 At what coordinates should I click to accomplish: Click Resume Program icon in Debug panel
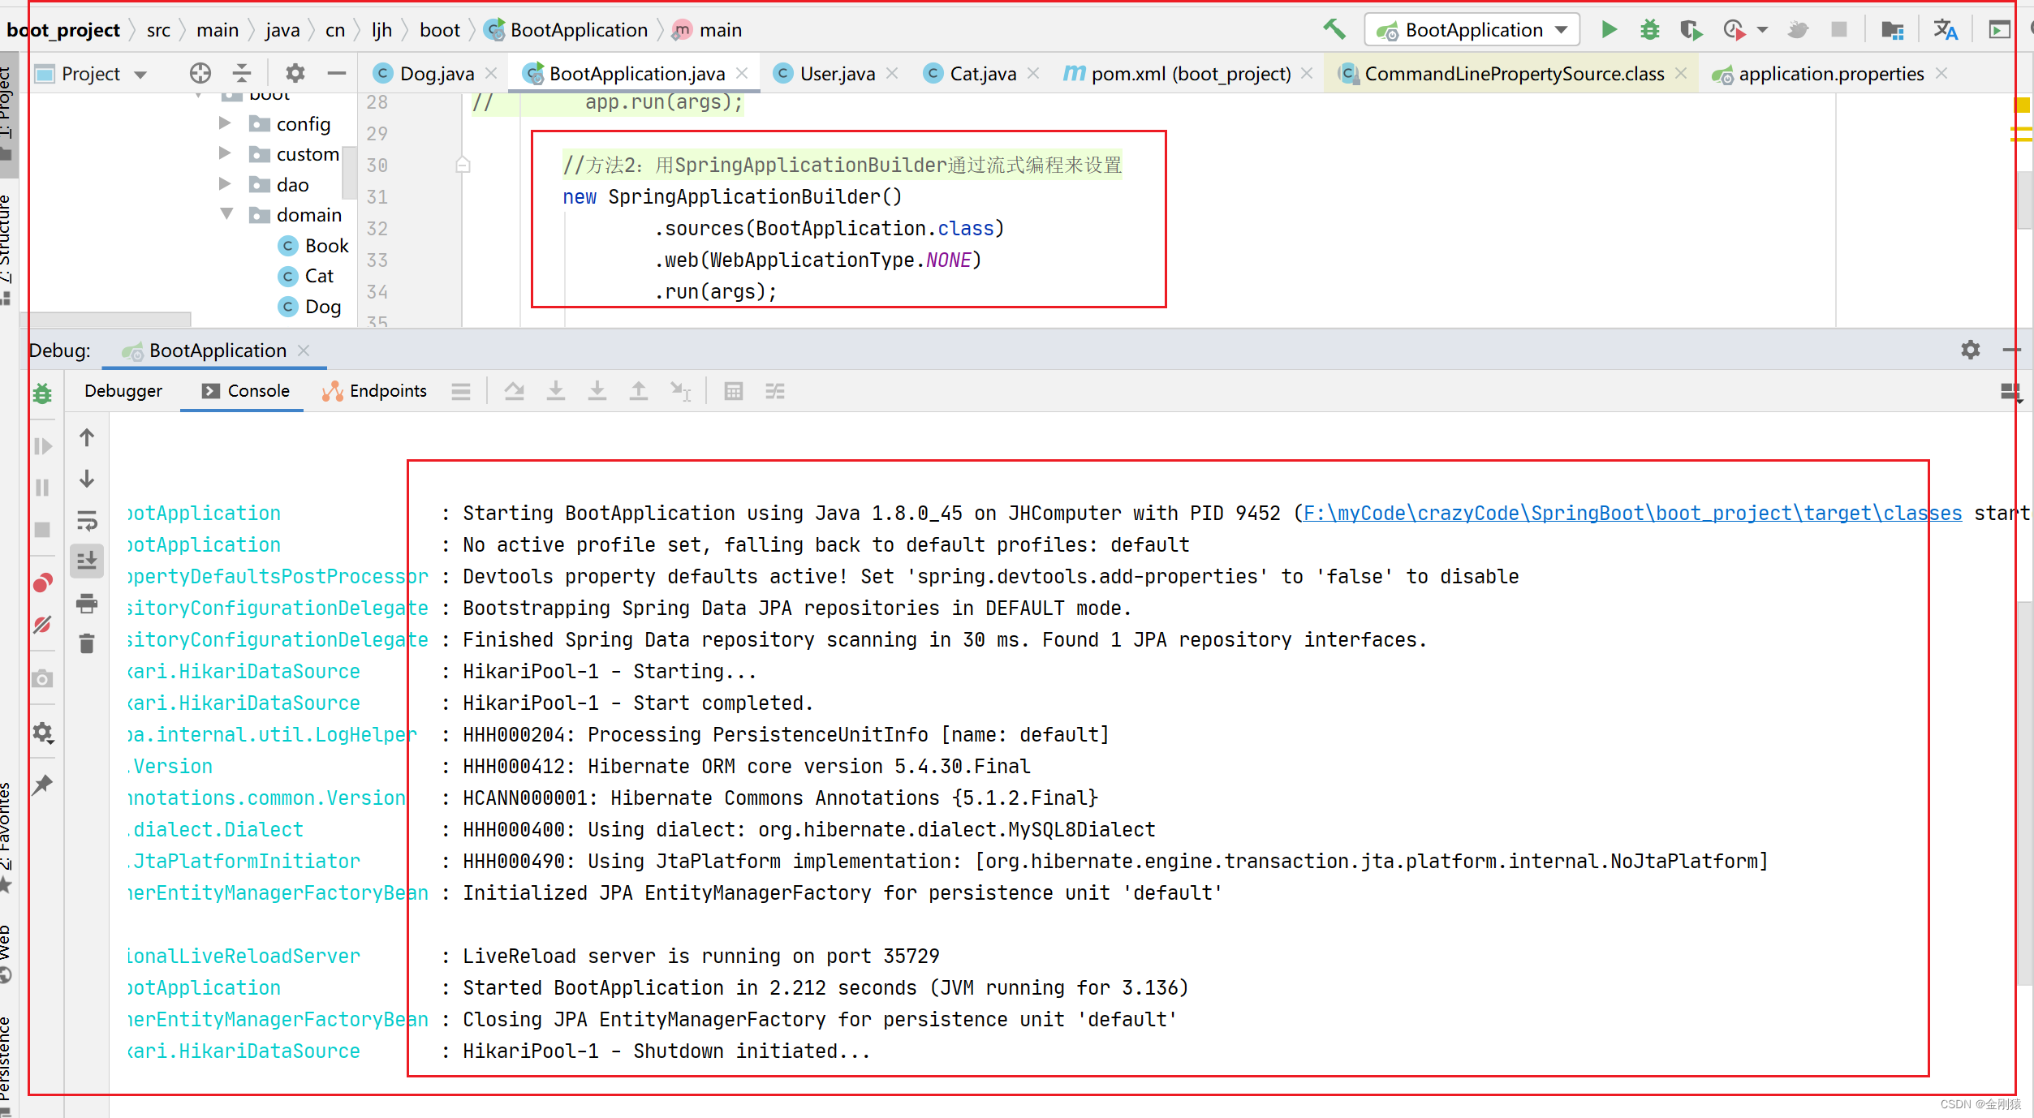[x=42, y=445]
